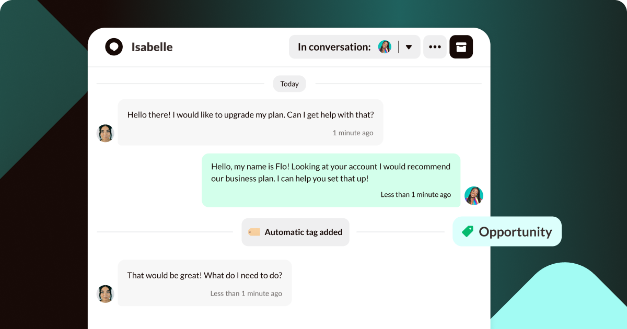
Task: Select Flo's avatar next to her reply
Action: point(474,196)
